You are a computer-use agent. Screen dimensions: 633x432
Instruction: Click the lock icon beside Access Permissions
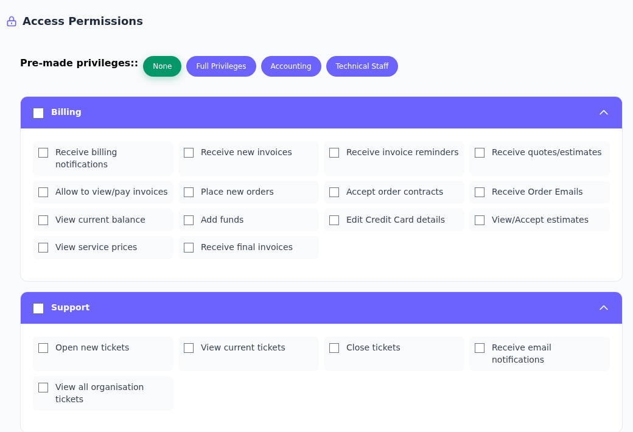(12, 21)
